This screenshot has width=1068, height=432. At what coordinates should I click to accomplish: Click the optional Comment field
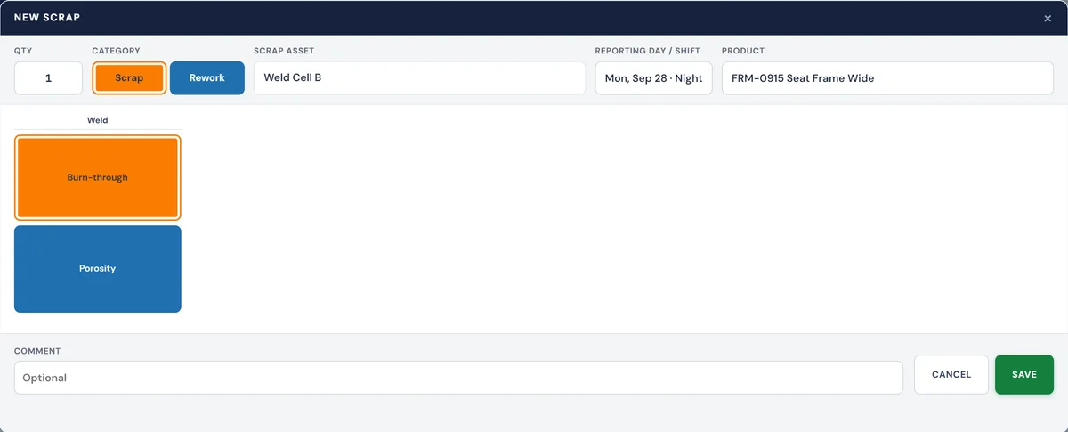pyautogui.click(x=458, y=378)
